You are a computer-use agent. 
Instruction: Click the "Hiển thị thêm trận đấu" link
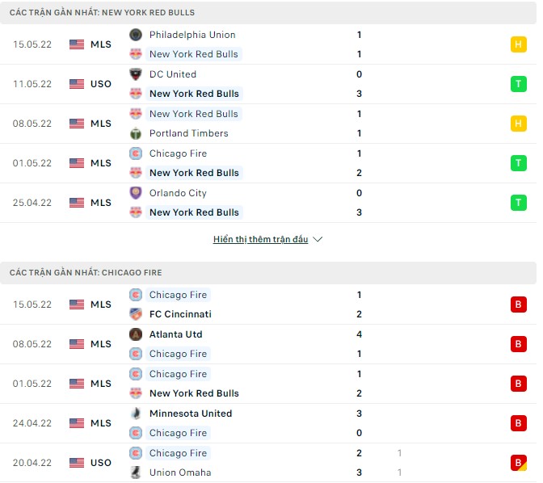pos(260,240)
